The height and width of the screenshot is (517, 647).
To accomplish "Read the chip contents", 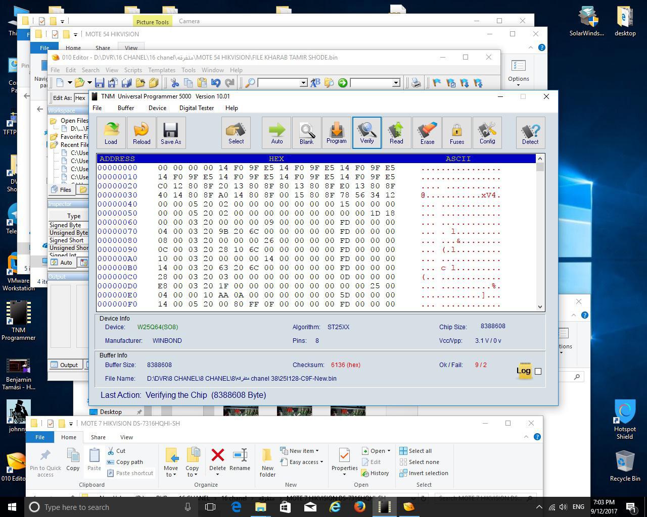I will [396, 133].
